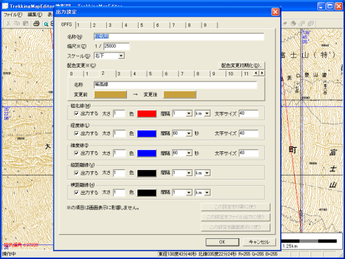Click the Paste clipboard icon in toolbar
The image size is (345, 259).
(26, 23)
